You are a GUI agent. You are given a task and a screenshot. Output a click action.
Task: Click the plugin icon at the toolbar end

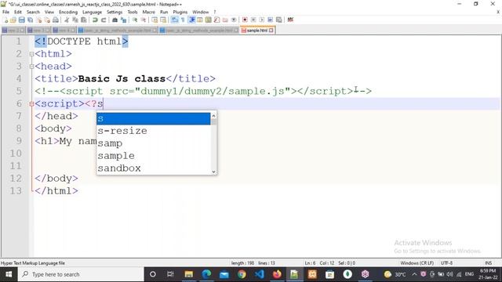click(290, 20)
